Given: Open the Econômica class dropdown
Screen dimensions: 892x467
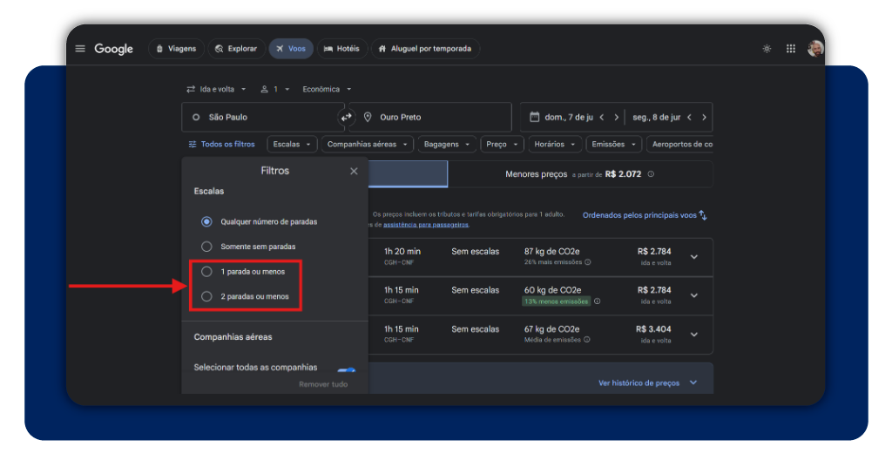Looking at the screenshot, I should pyautogui.click(x=327, y=89).
